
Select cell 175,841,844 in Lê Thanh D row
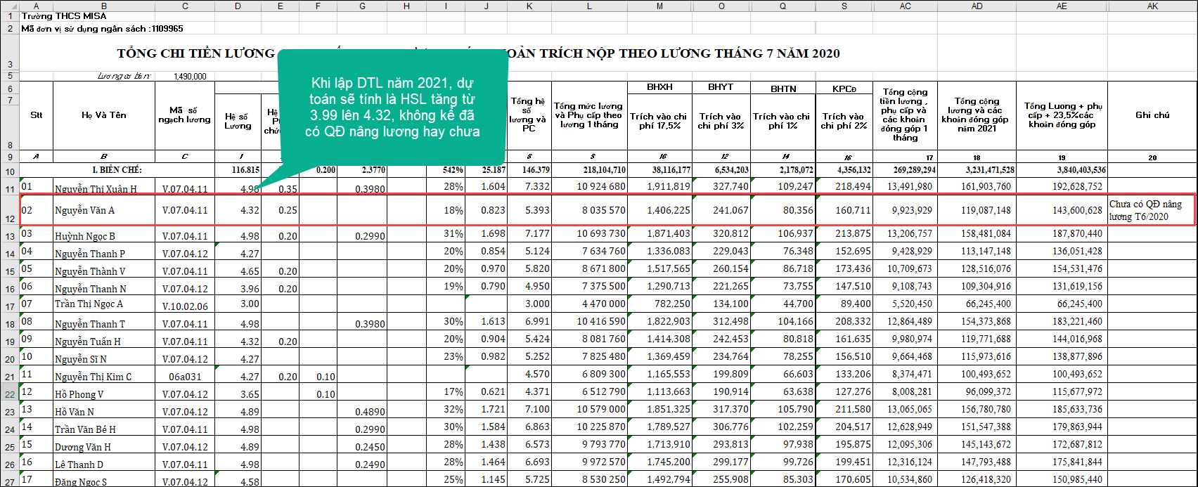tap(1062, 462)
